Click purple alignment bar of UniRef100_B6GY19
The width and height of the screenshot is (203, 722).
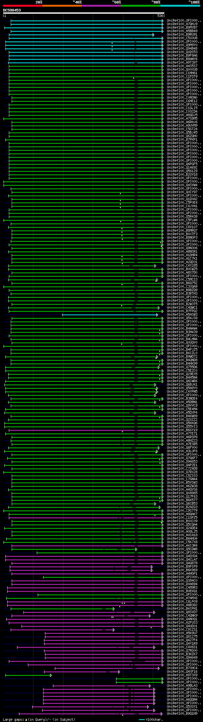tap(86, 430)
